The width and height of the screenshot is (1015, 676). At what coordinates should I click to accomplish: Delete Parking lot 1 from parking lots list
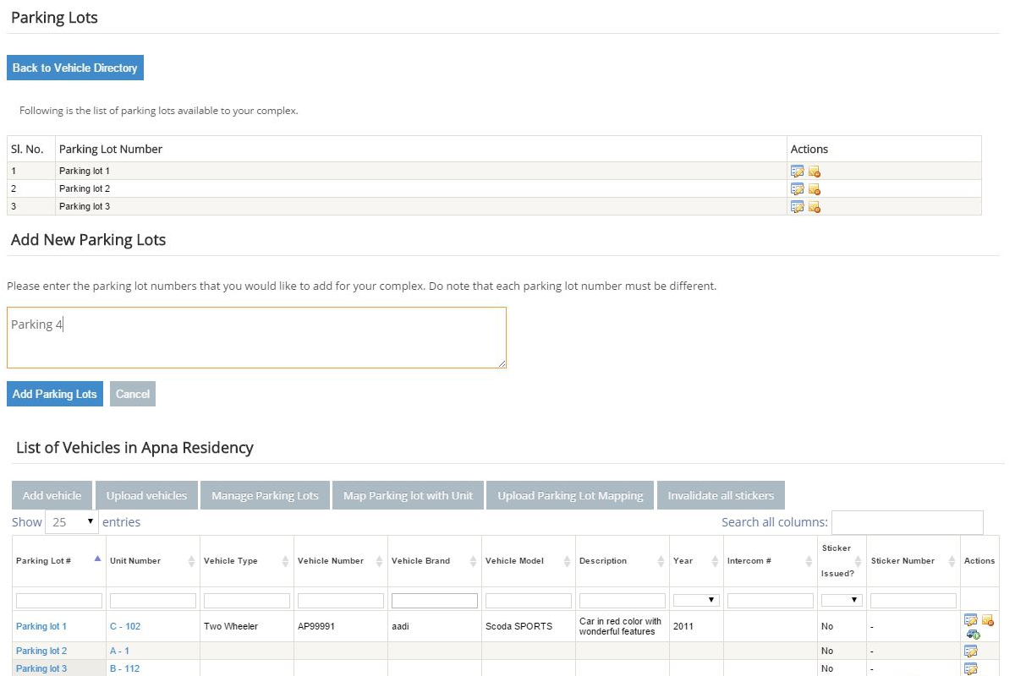pyautogui.click(x=815, y=172)
